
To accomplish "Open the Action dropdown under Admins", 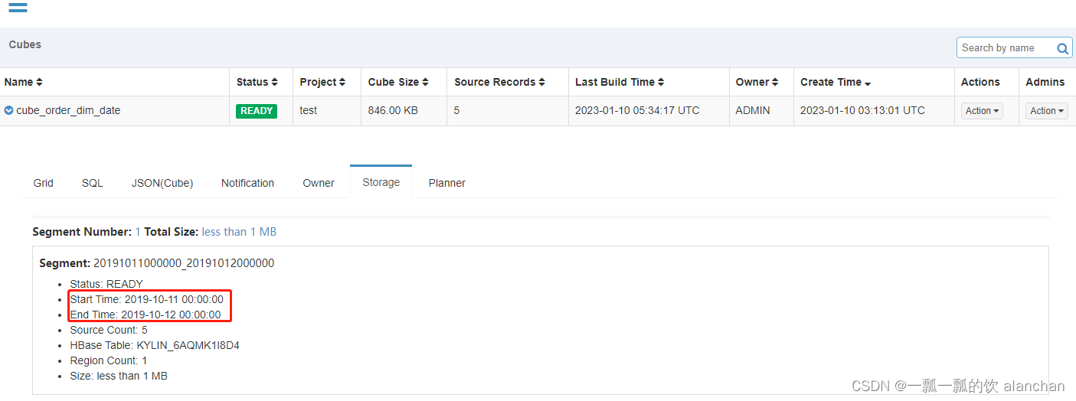I will (x=1046, y=111).
